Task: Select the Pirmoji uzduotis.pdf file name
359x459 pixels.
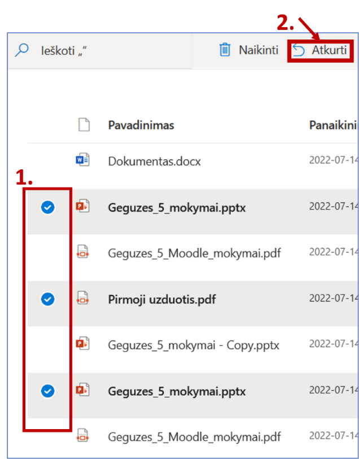Action: (x=162, y=299)
